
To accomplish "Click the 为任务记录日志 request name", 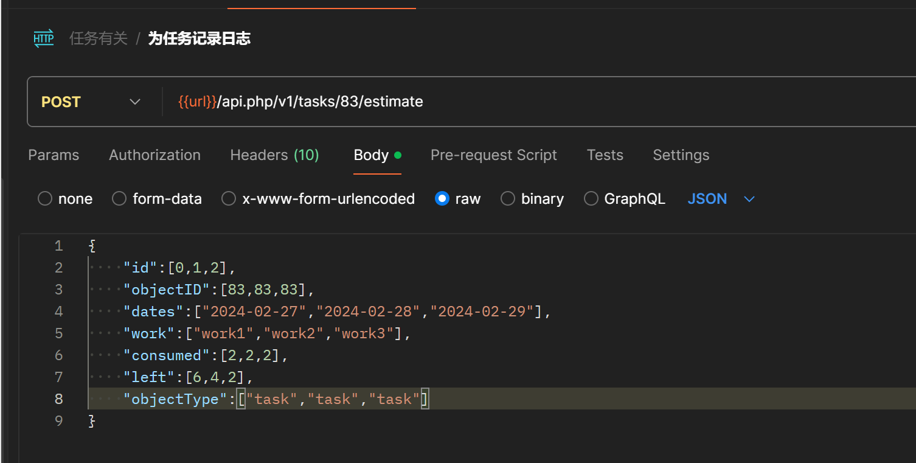I will pos(199,39).
